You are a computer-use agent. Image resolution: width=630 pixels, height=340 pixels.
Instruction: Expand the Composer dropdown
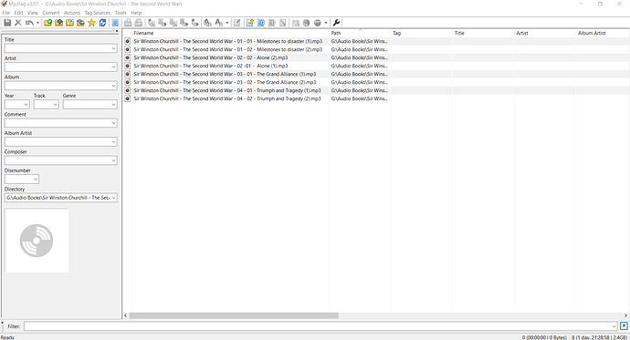click(114, 160)
